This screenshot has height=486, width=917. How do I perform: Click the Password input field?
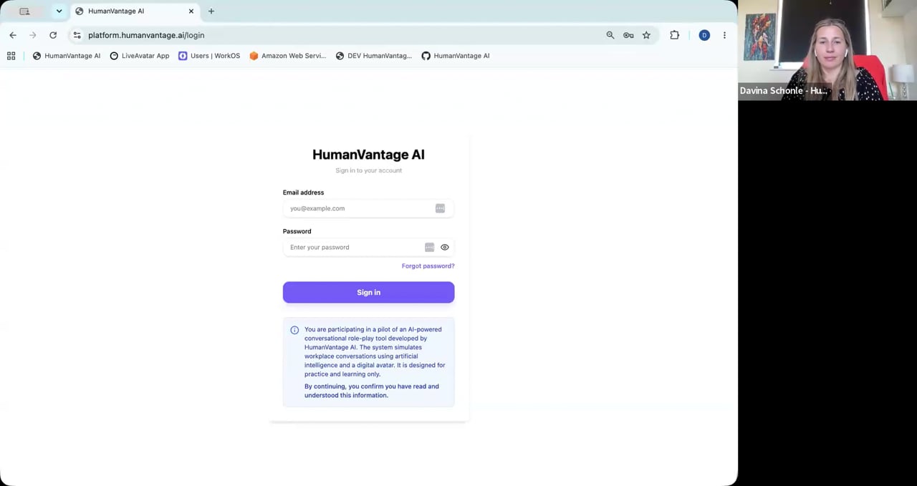(x=368, y=247)
